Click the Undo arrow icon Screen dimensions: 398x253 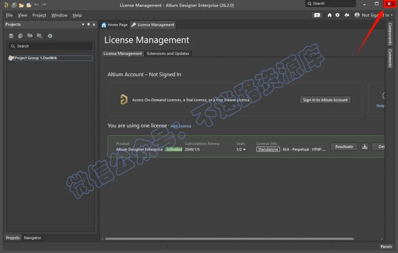(36, 5)
